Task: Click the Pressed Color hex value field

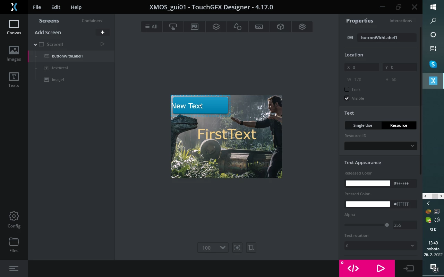Action: (404, 204)
